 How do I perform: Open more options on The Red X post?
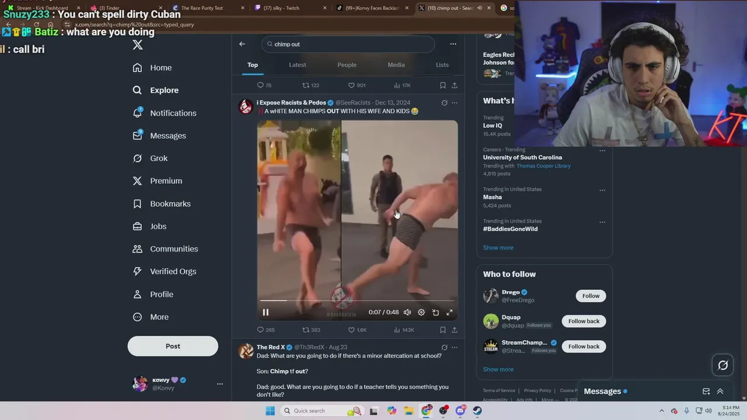[x=455, y=347]
